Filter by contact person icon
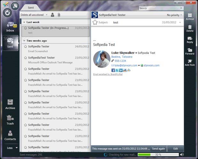The width and height of the screenshot is (198, 159). pyautogui.click(x=52, y=15)
